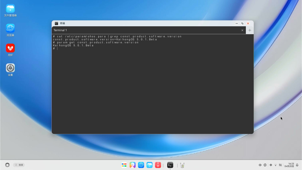Open the file manager icon in the dock
The image size is (302, 170).
click(x=149, y=165)
